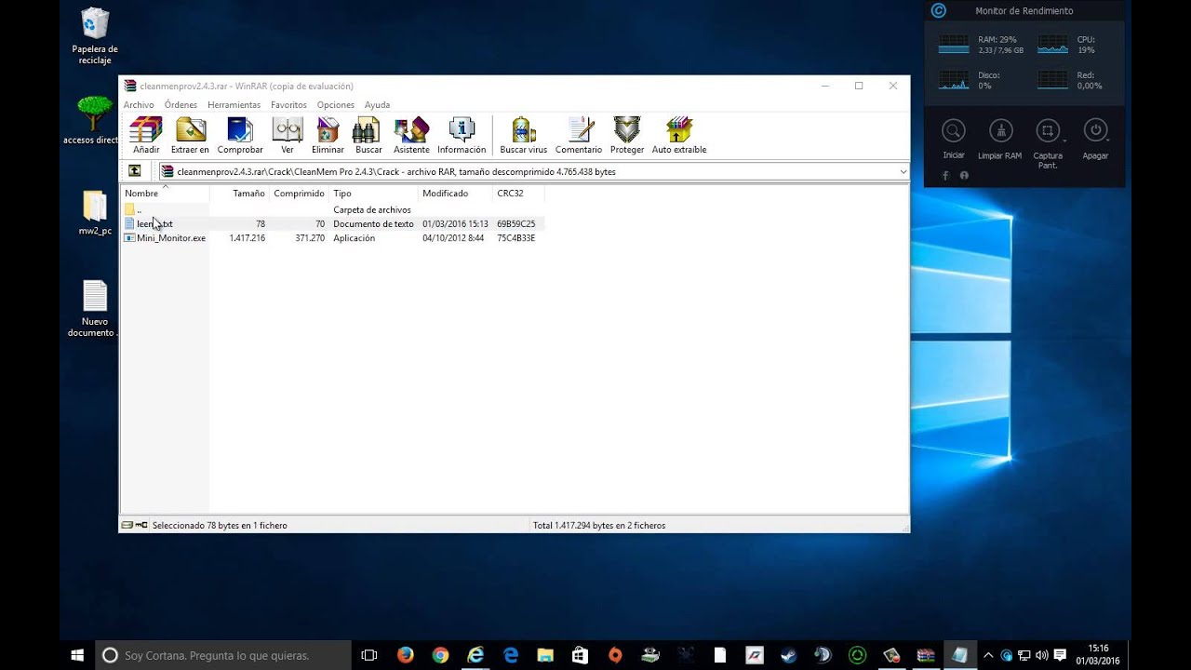1191x670 pixels.
Task: Click the Extraer en toolbar icon
Action: (190, 135)
